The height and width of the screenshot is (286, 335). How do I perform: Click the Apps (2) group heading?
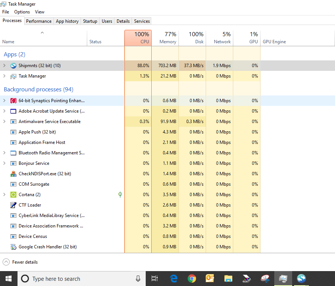coord(15,54)
